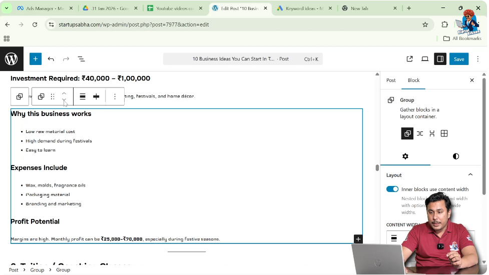Click the blue Save button
Image resolution: width=489 pixels, height=275 pixels.
459,59
